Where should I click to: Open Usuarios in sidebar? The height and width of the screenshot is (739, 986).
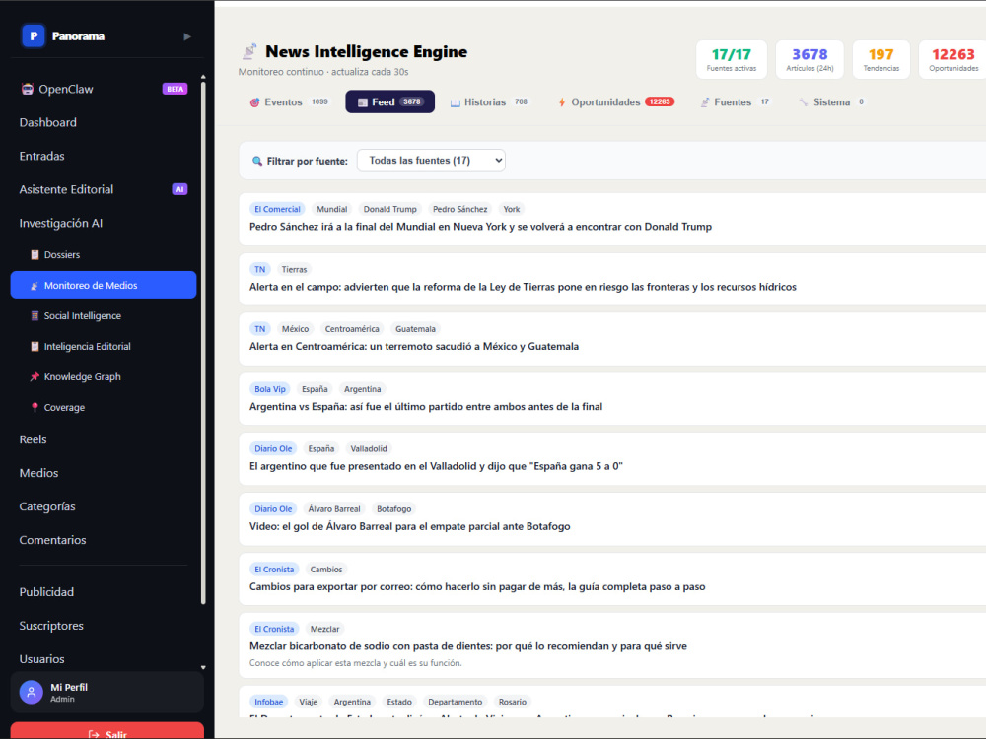pos(41,658)
